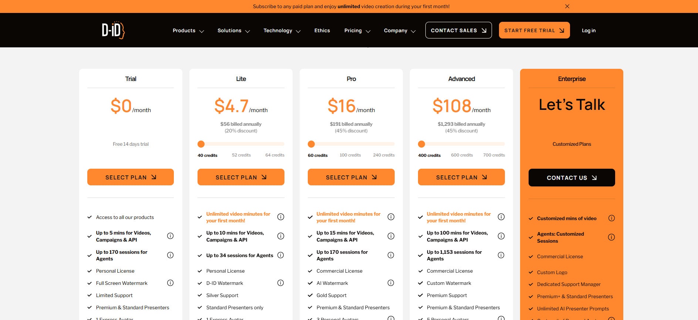Screen dimensions: 698x320
Task: Click the Advanced plan credits slider handle
Action: [421, 144]
